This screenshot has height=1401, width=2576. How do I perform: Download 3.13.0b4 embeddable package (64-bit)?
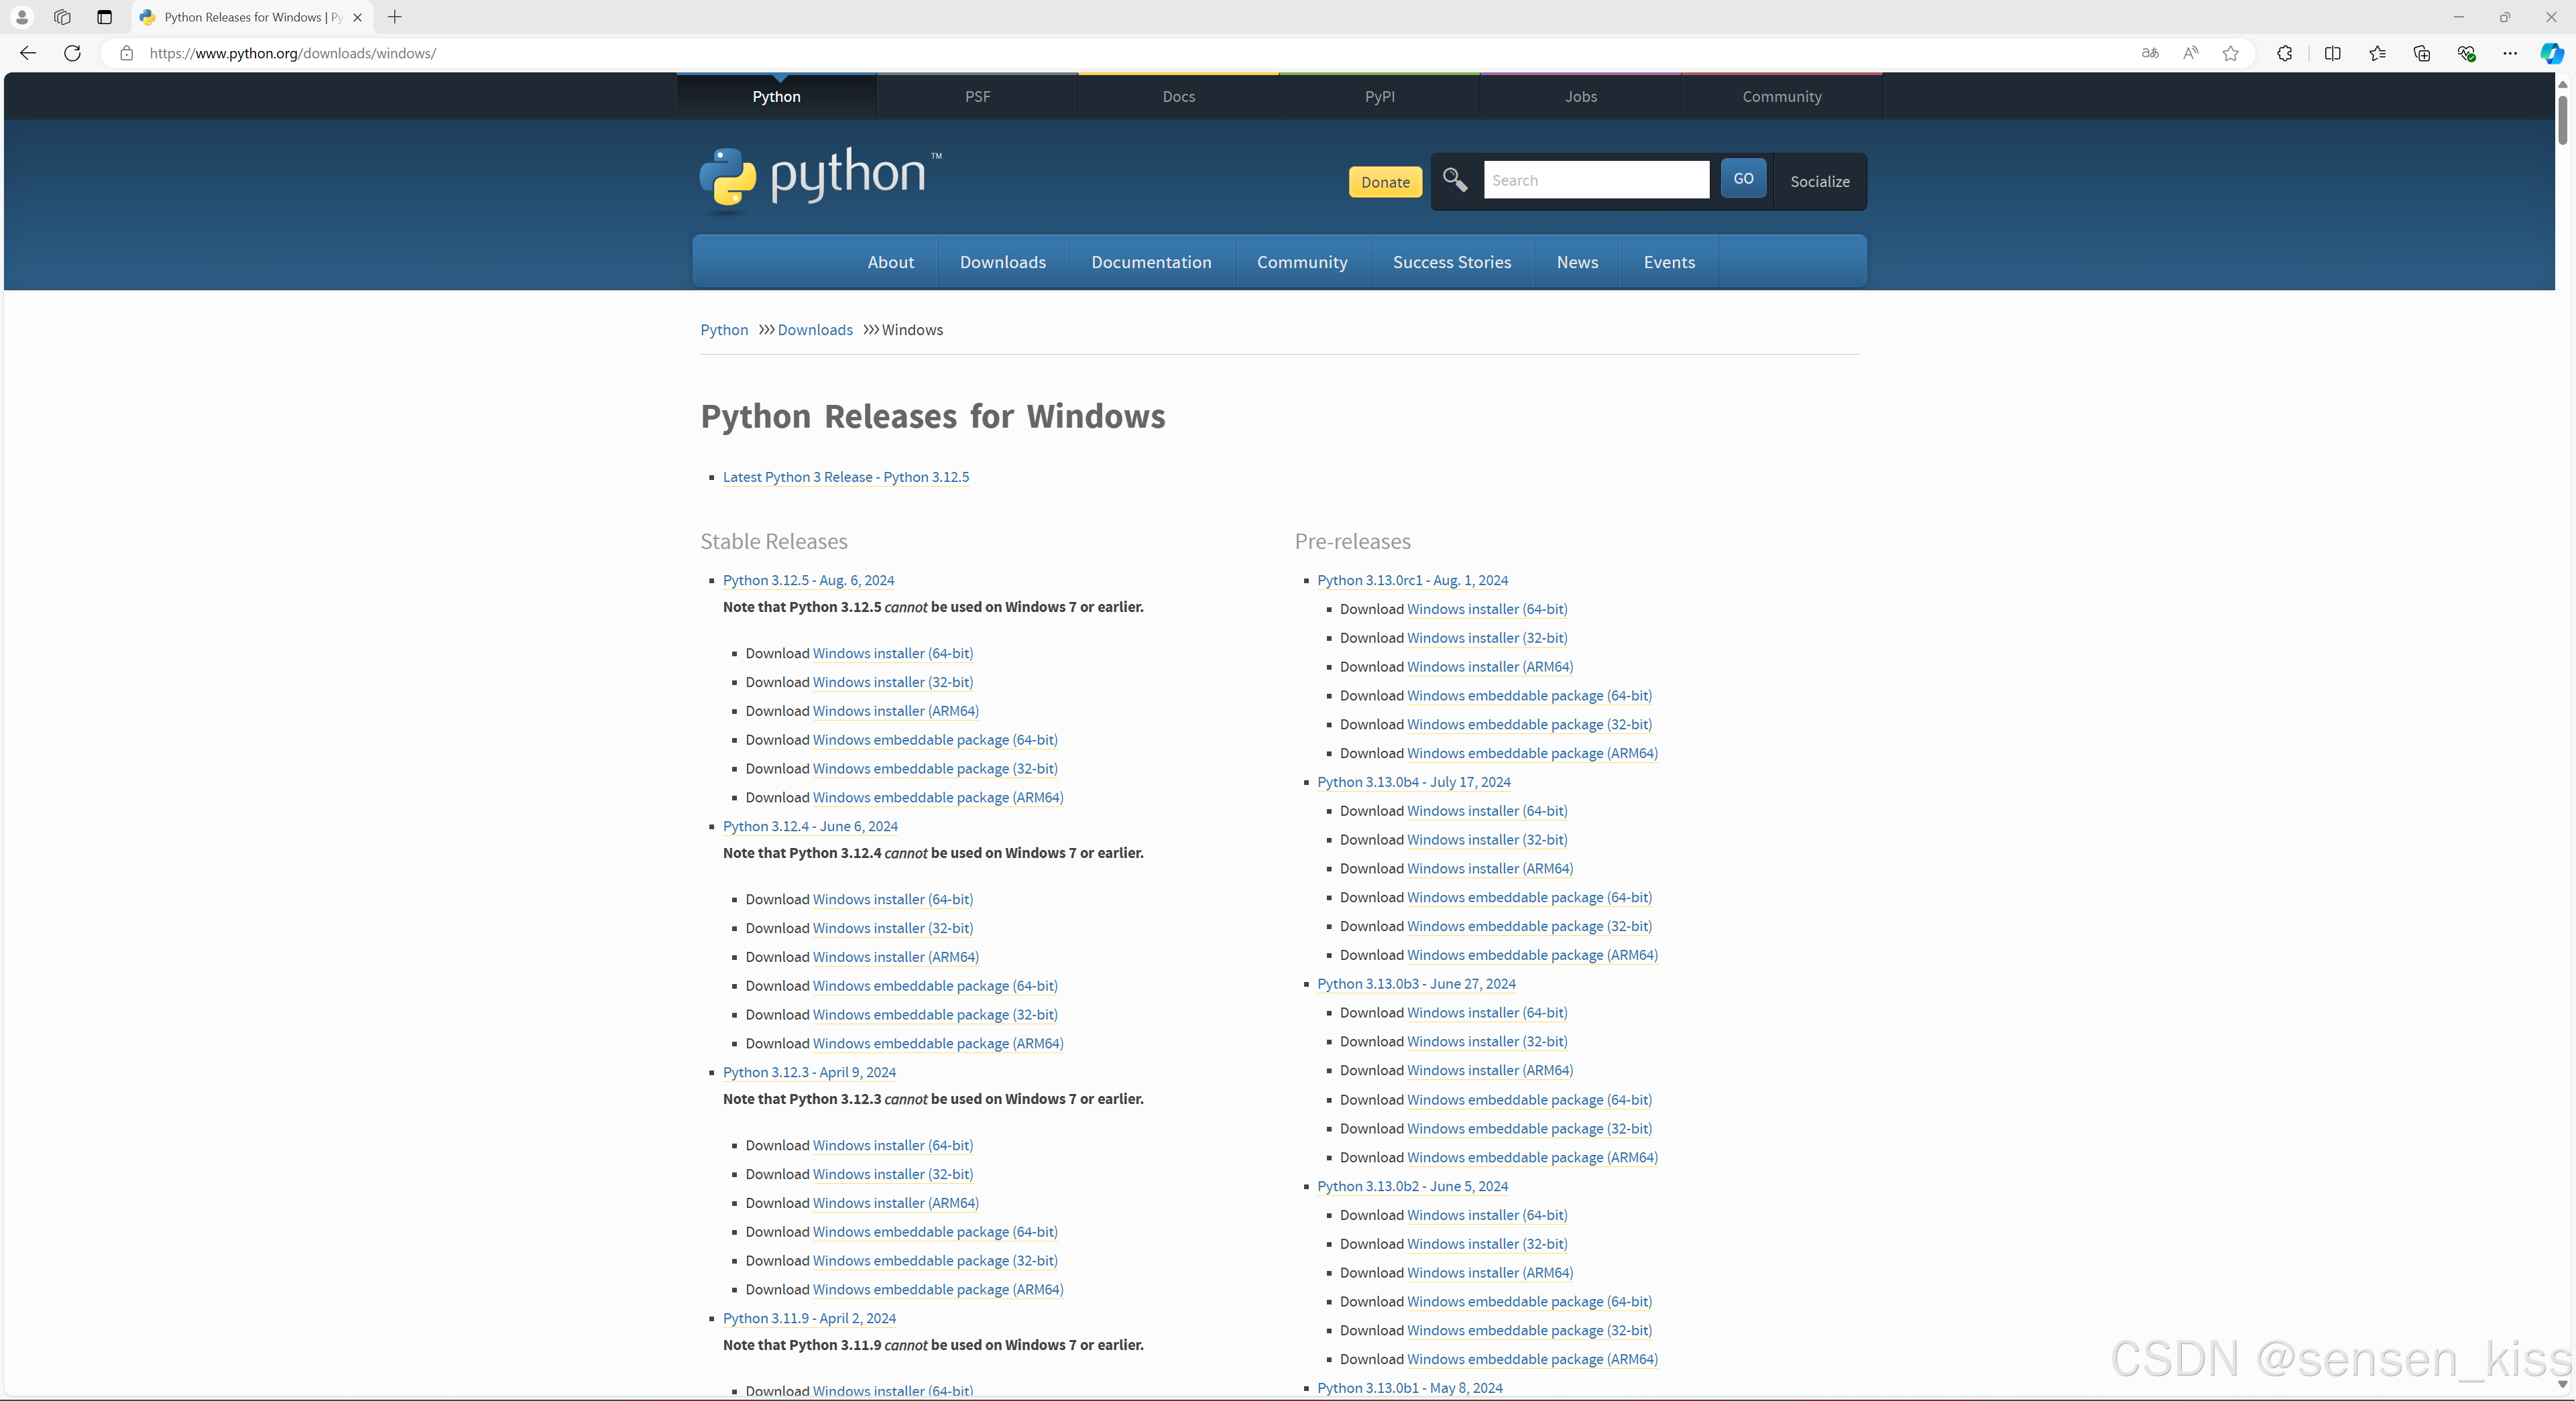click(1529, 898)
